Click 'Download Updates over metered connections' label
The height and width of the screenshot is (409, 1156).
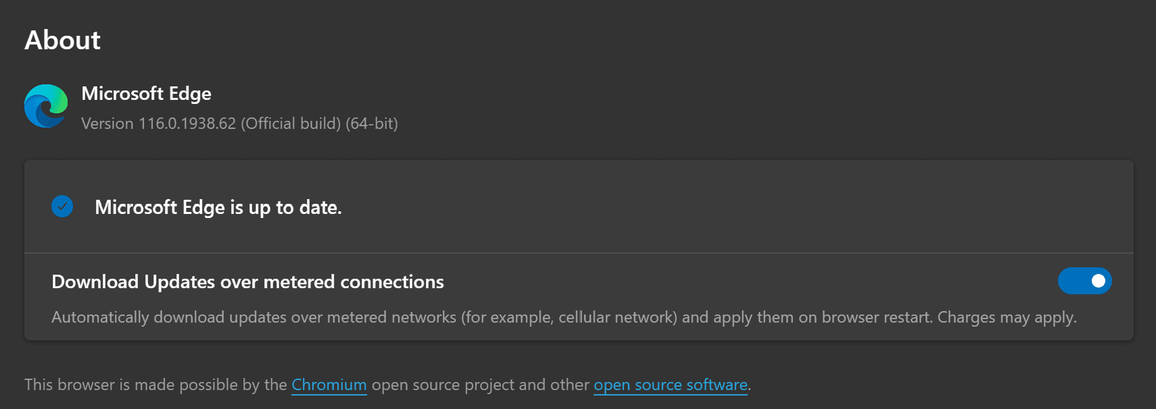247,281
